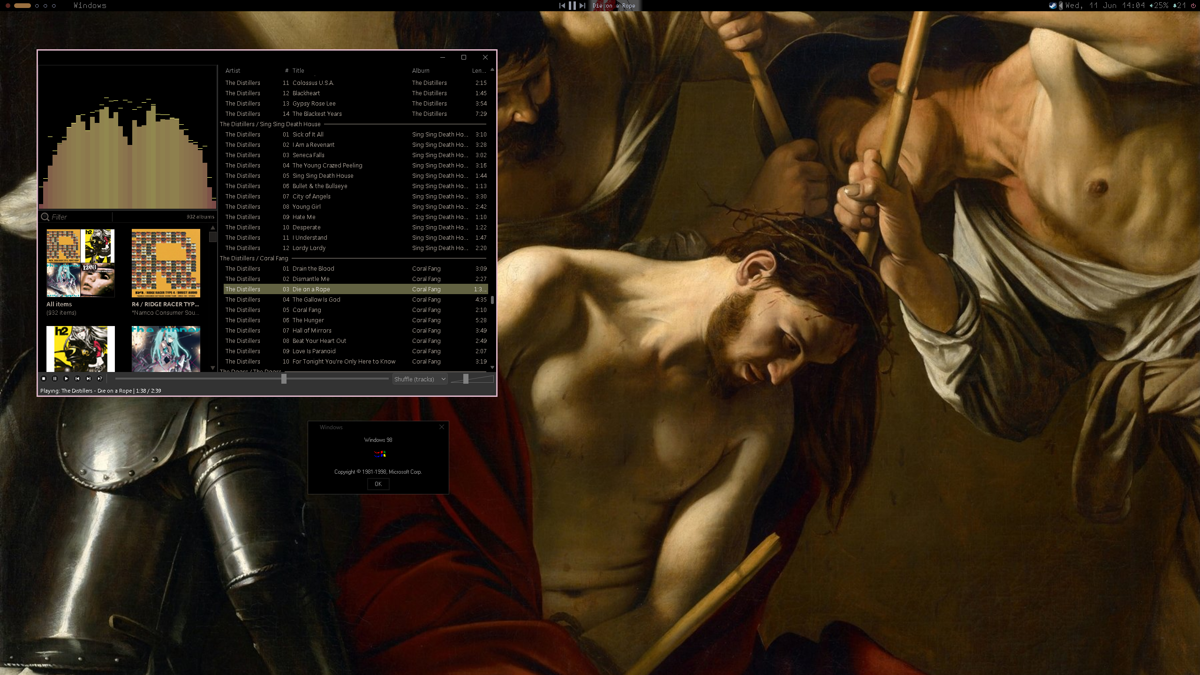Go to the previous track in the player

77,379
